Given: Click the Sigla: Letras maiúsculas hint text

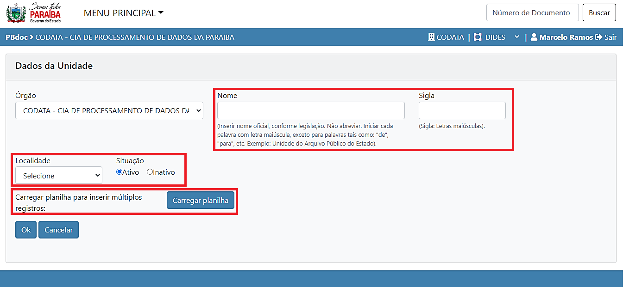Looking at the screenshot, I should coord(452,126).
